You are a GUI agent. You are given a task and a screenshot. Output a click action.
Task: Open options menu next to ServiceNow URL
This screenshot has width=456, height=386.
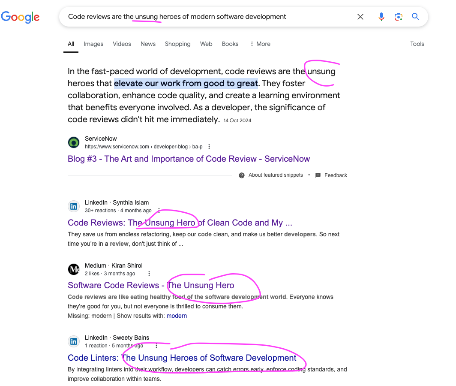pyautogui.click(x=209, y=147)
